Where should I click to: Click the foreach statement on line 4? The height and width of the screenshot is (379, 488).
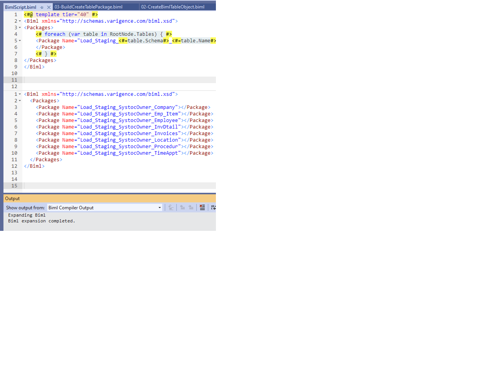coord(104,34)
